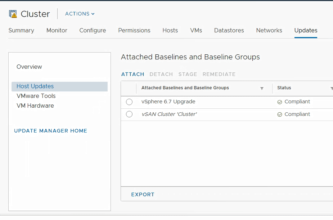Viewport: 333px width, 220px height.
Task: Click the vSAN Cluster 'Cluster' baseline name
Action: pyautogui.click(x=169, y=114)
